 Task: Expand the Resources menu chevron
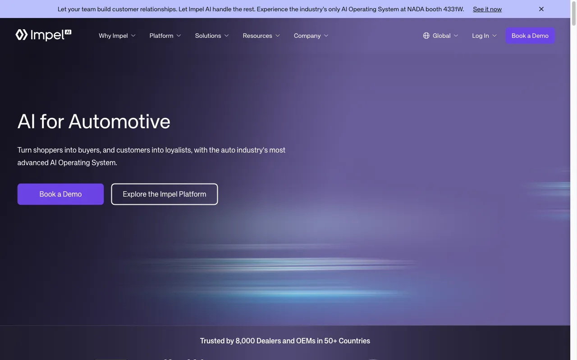(278, 36)
